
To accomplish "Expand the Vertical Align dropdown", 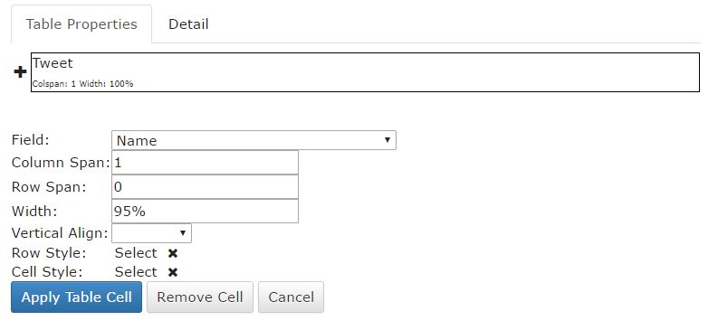I will pos(152,233).
